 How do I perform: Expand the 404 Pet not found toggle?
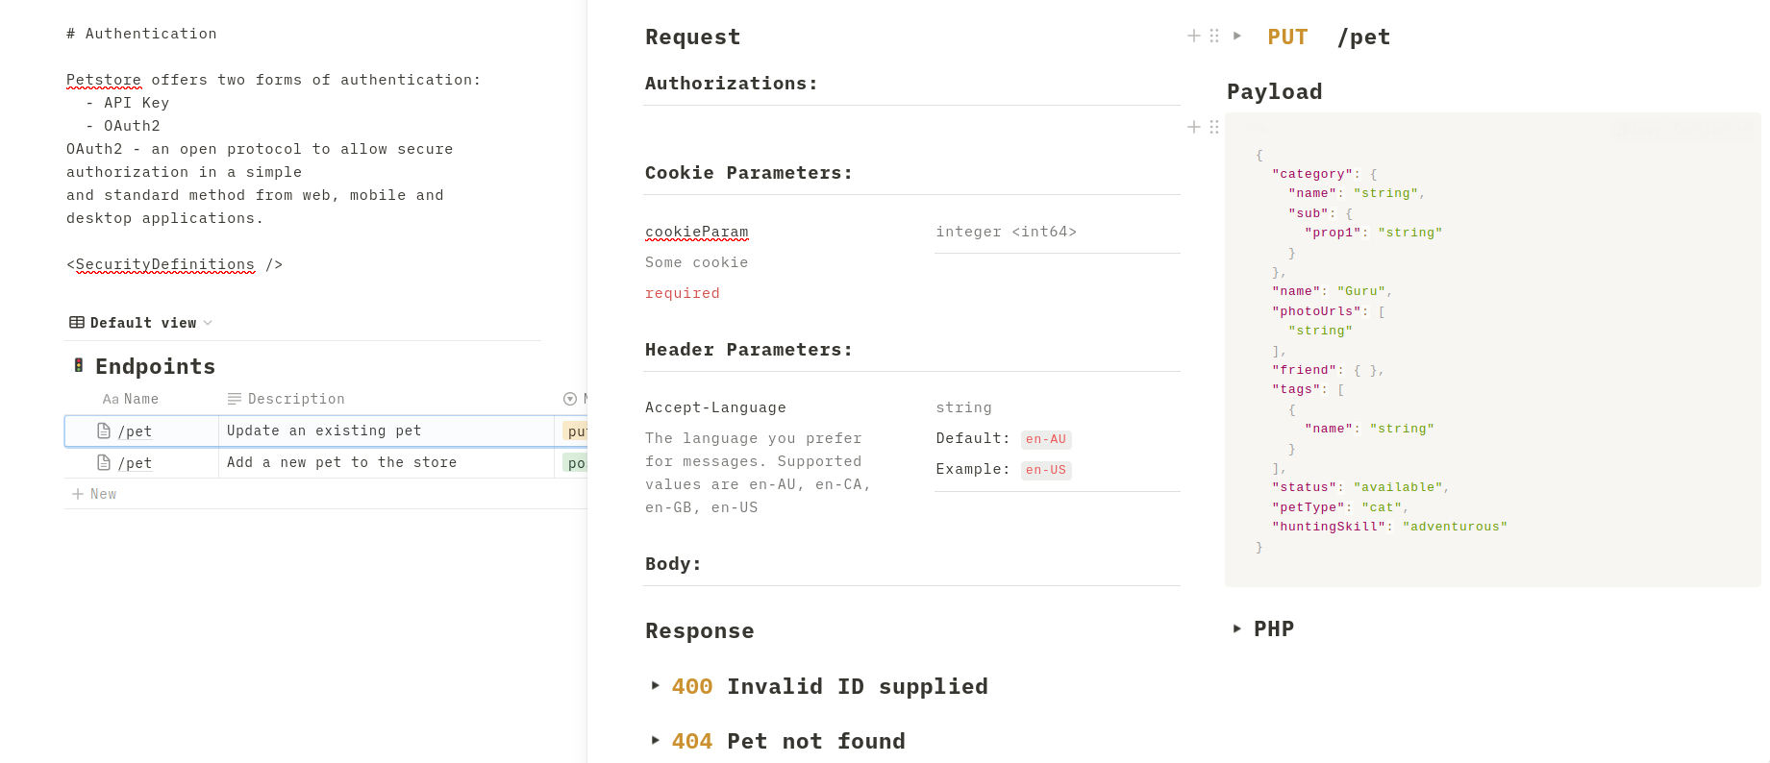pos(656,740)
